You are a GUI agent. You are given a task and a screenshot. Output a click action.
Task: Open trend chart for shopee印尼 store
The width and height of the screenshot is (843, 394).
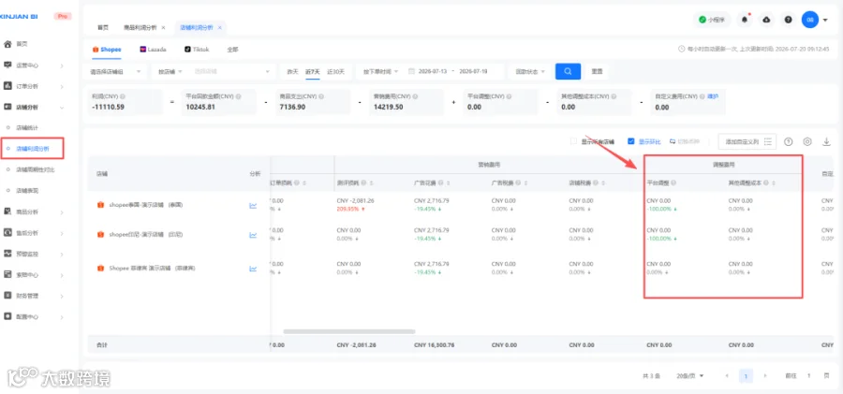253,235
